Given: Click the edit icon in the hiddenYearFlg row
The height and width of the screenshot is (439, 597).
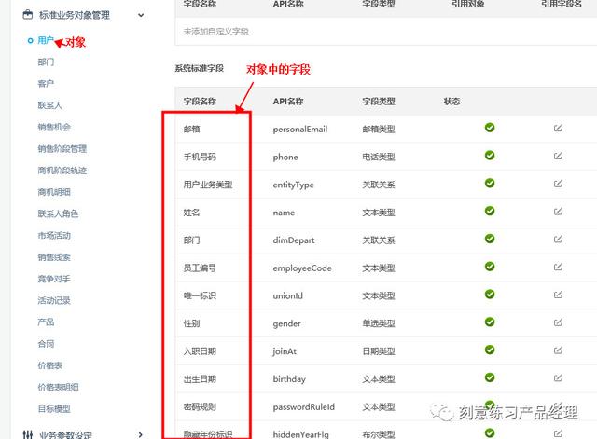Looking at the screenshot, I should [558, 433].
